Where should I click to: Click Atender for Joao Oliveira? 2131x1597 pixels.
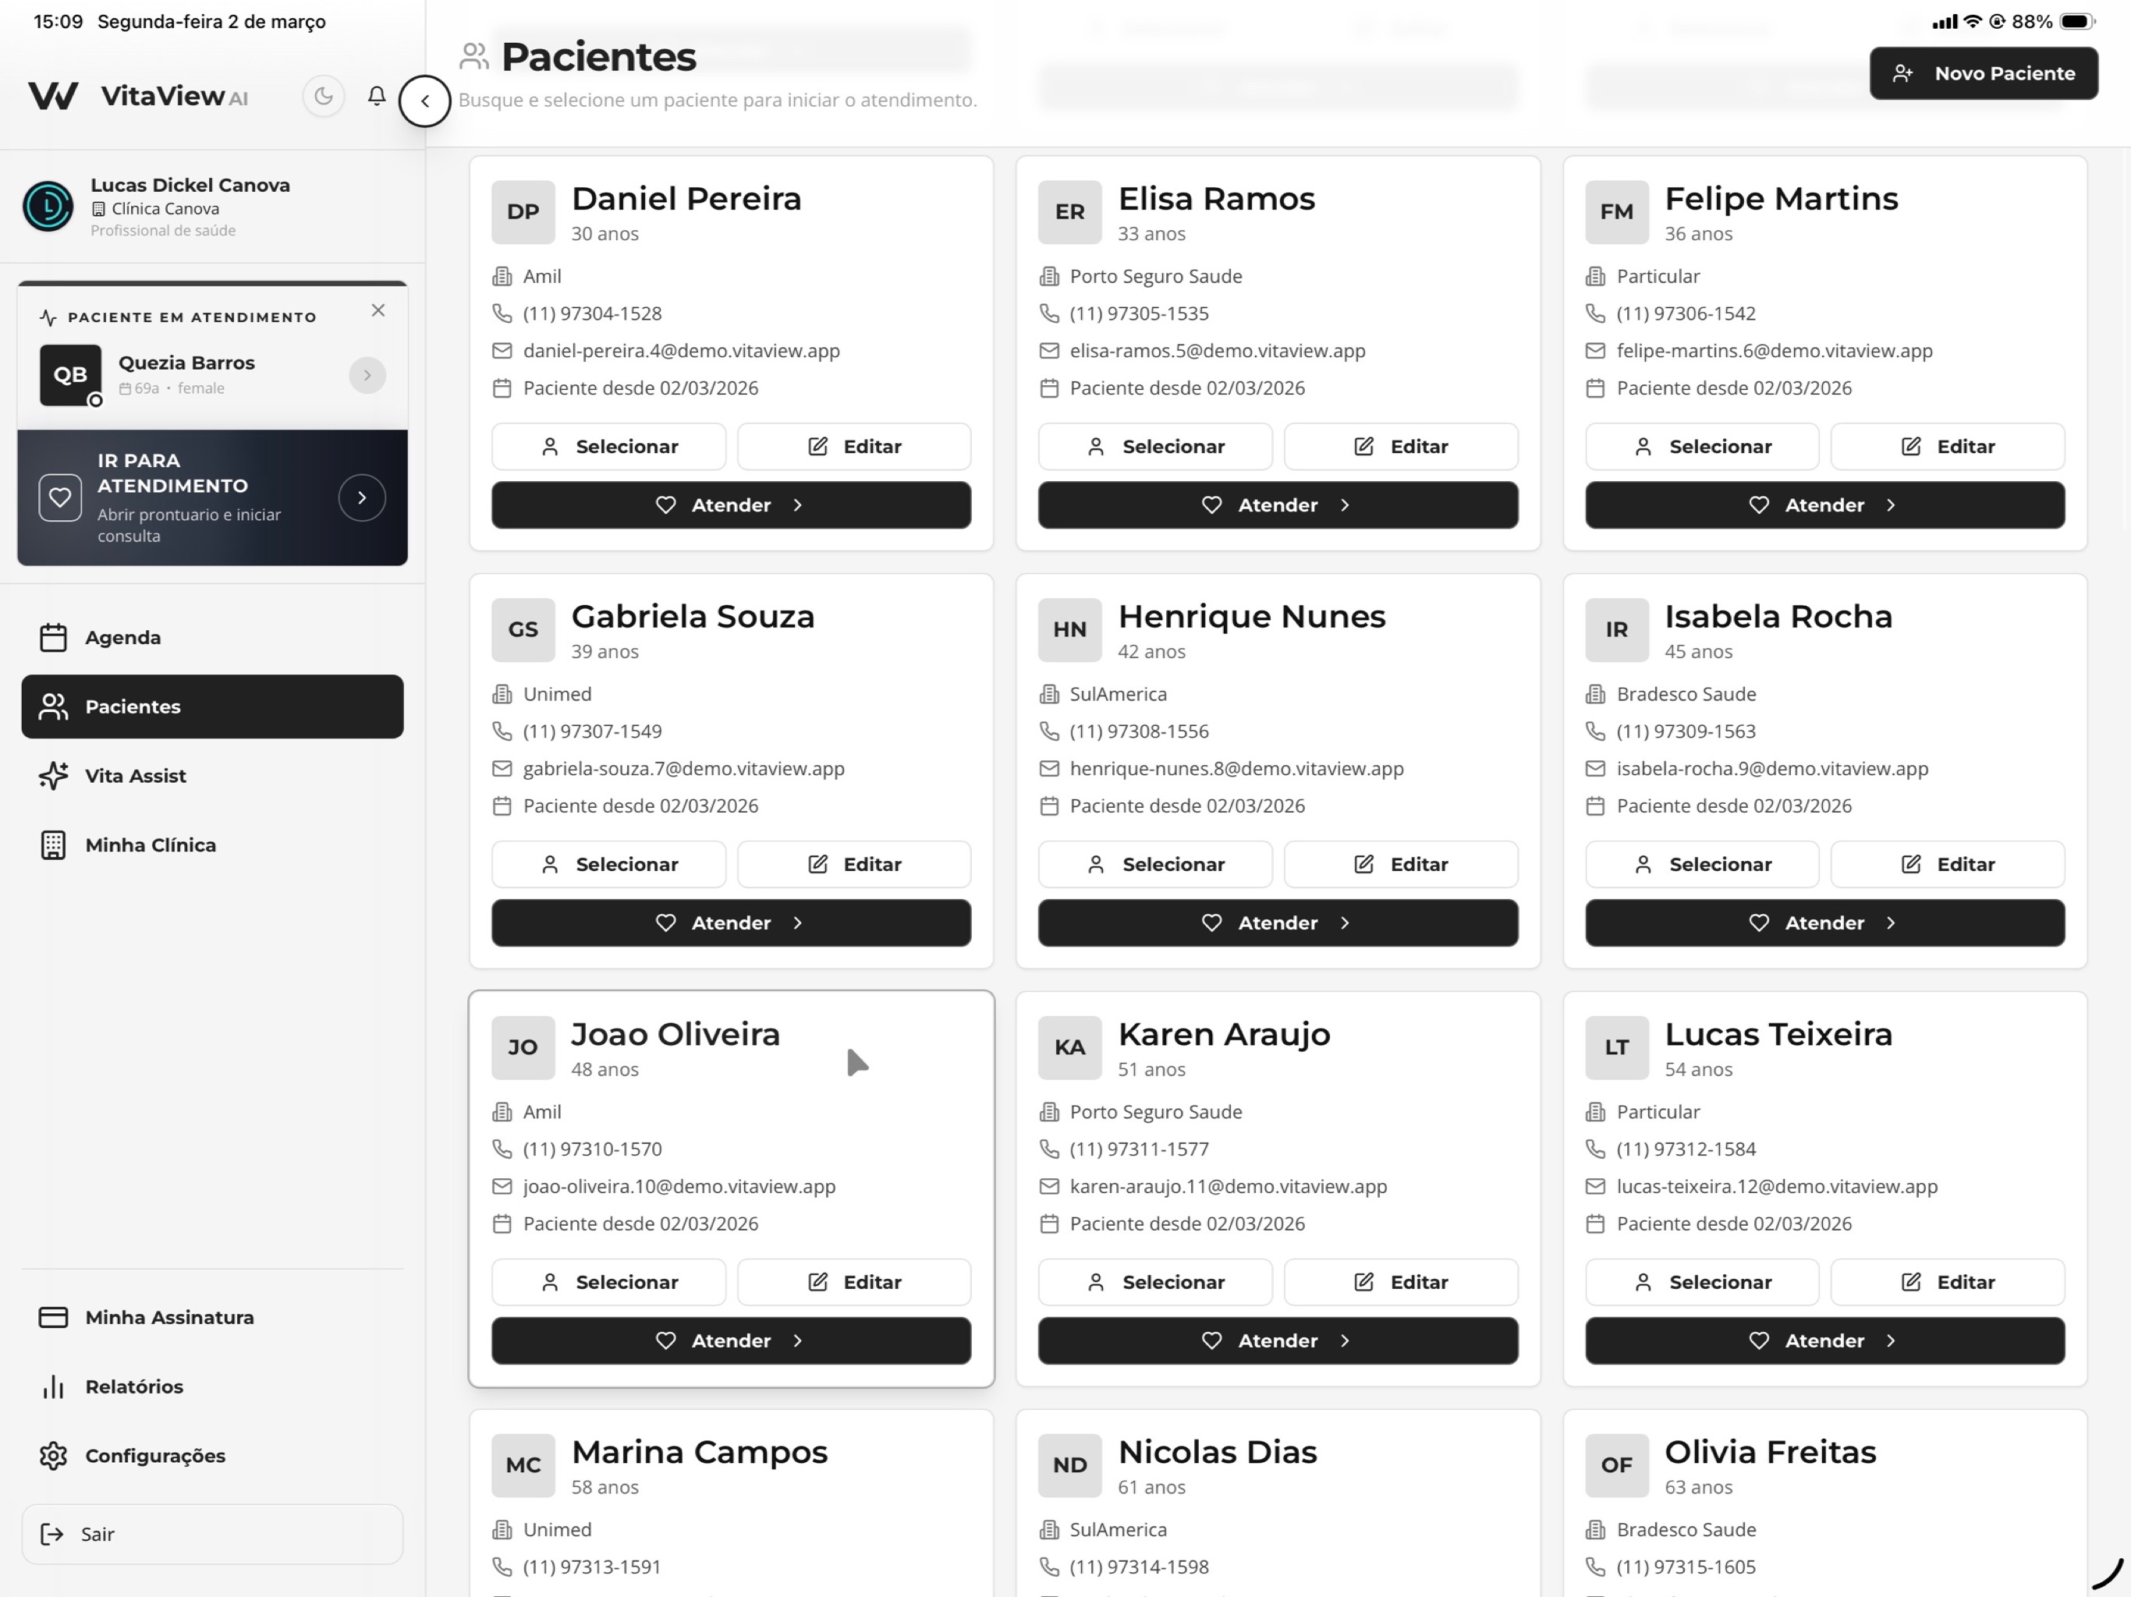tap(731, 1342)
